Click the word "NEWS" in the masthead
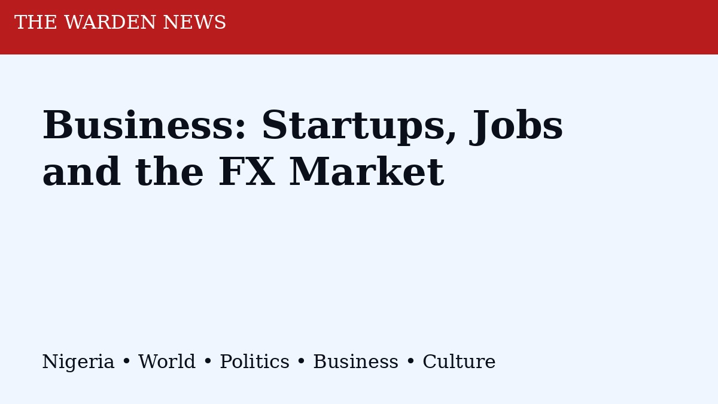 tap(194, 23)
